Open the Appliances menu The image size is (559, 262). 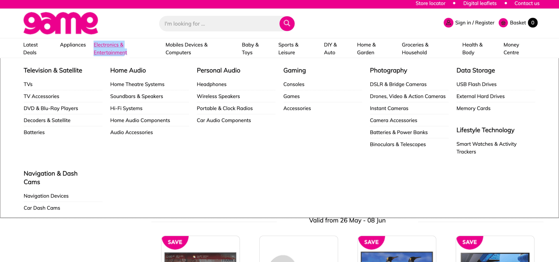pos(73,45)
